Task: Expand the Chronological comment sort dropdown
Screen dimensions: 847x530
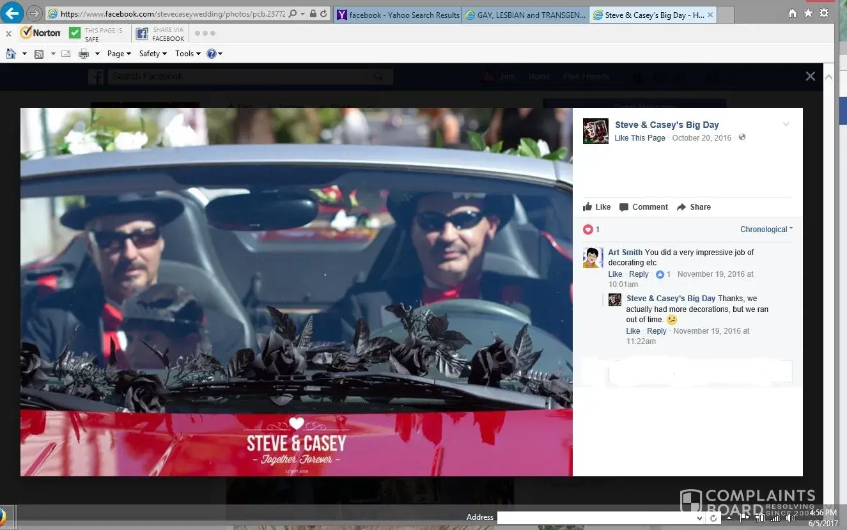Action: click(x=766, y=230)
